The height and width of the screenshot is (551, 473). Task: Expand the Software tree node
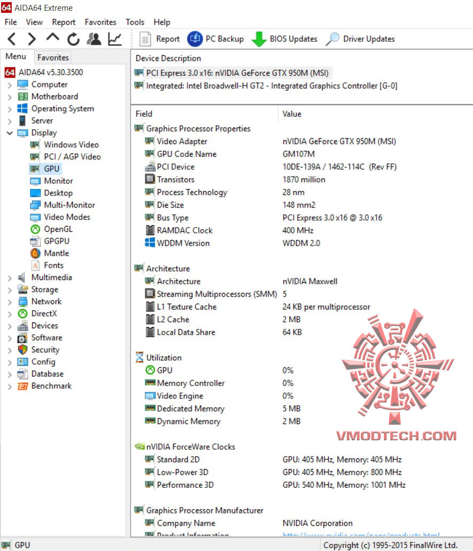click(x=10, y=338)
